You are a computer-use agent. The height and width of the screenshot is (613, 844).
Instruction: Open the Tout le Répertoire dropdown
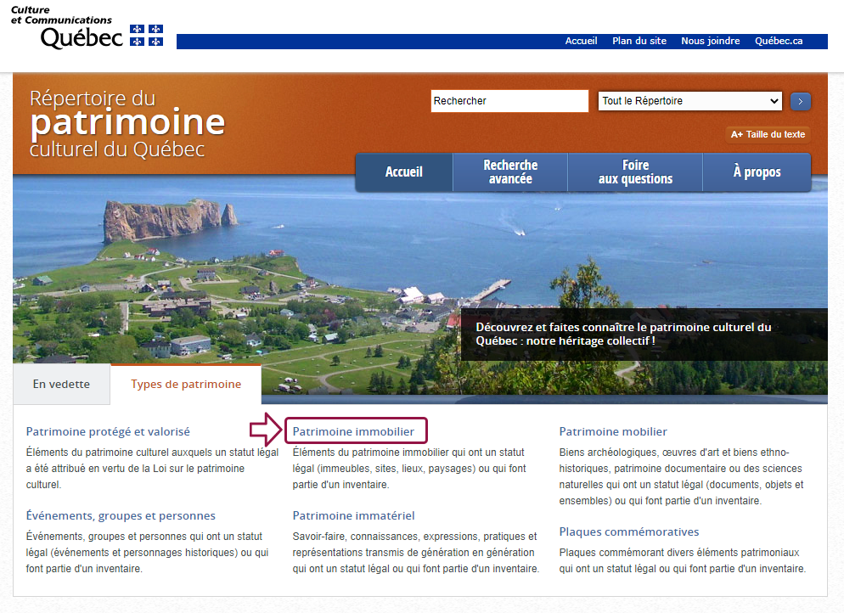(x=689, y=101)
